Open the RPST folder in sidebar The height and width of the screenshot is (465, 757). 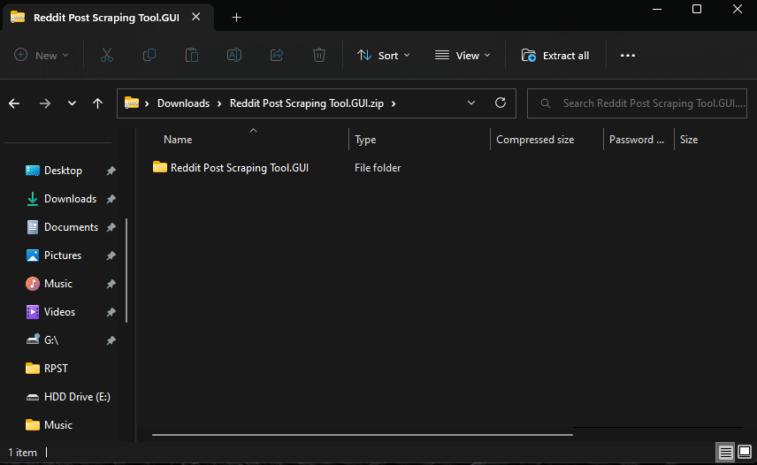[56, 369]
